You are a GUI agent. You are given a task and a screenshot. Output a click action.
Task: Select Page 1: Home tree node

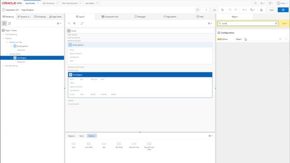(x=11, y=30)
